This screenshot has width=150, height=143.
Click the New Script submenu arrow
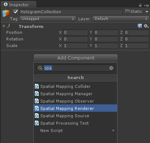(113, 130)
